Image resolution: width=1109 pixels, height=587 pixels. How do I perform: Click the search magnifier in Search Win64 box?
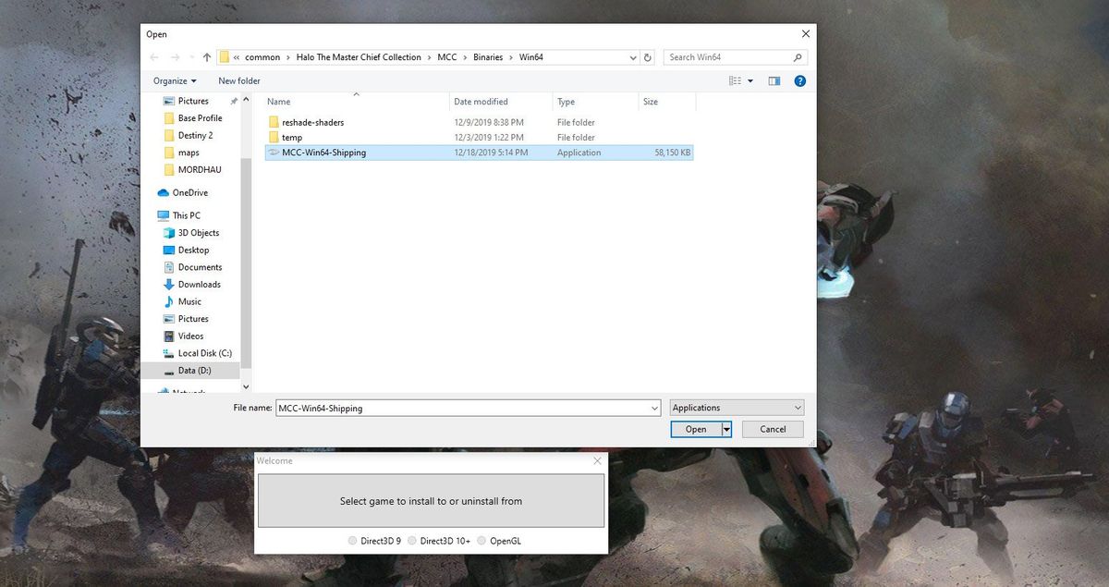(x=795, y=56)
